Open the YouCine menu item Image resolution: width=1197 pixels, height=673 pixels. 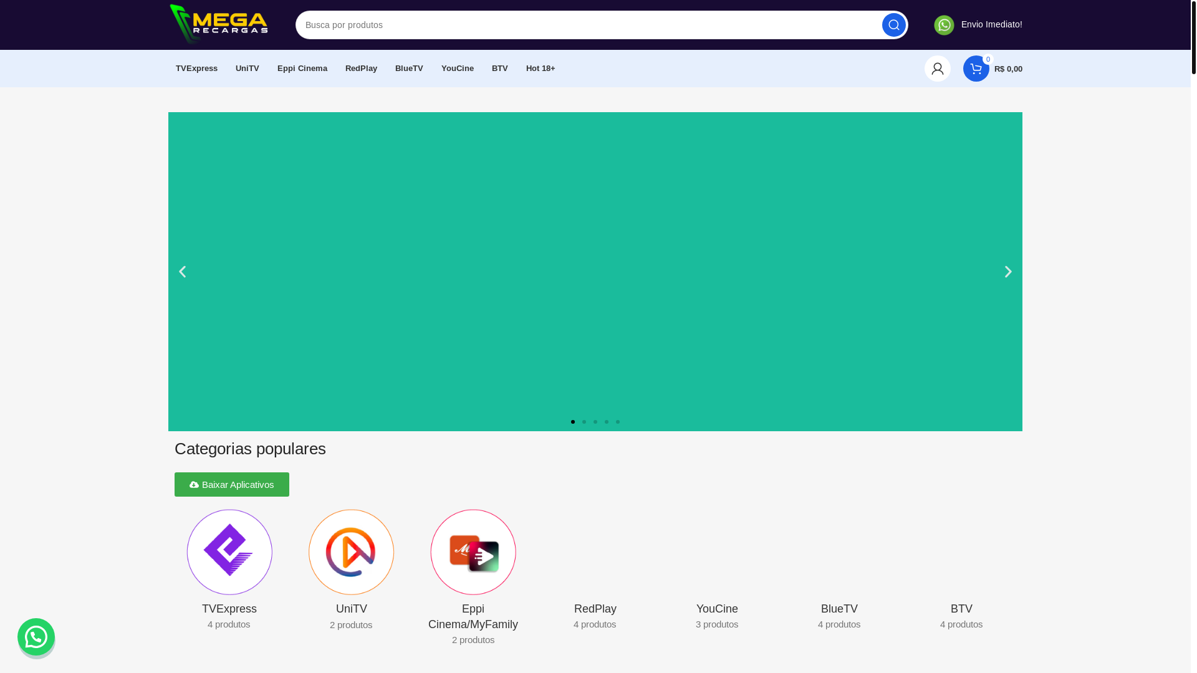coord(458,69)
